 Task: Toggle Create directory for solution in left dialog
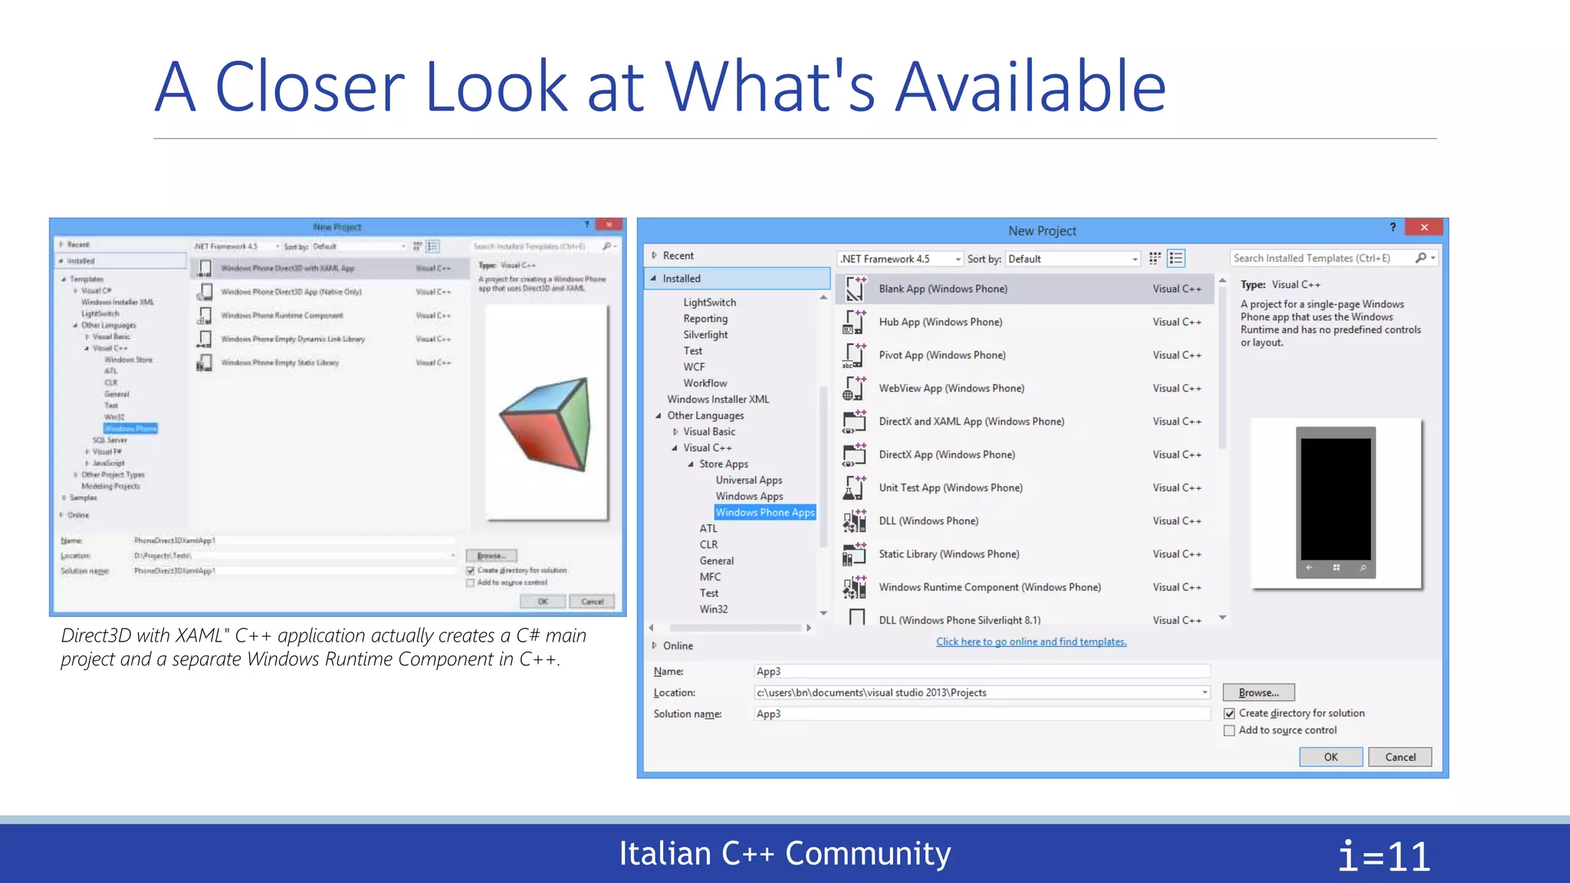tap(471, 571)
